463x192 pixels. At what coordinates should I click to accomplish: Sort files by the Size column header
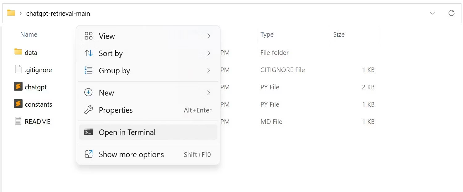[339, 35]
